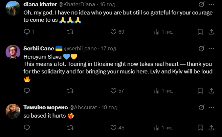
Task: Open more options on diana khater's tweet
Action: (x=212, y=5)
